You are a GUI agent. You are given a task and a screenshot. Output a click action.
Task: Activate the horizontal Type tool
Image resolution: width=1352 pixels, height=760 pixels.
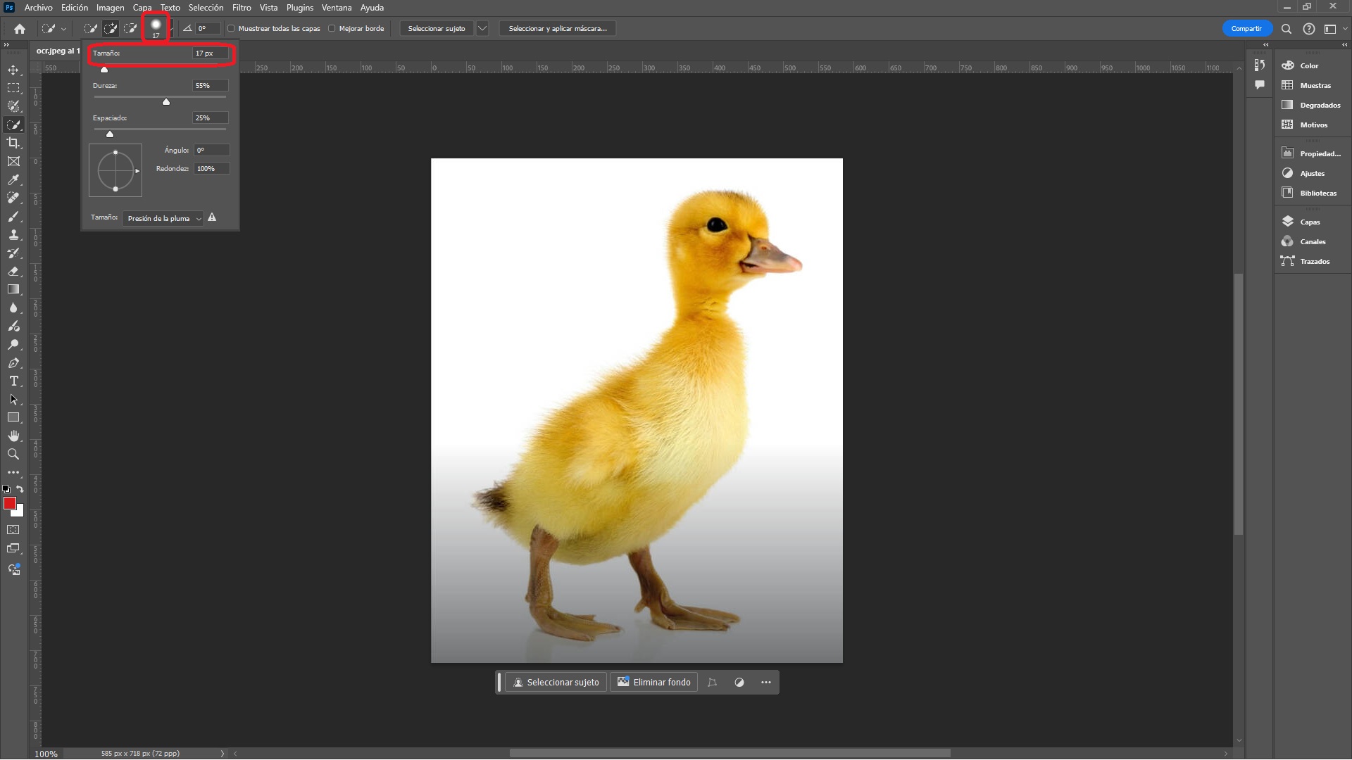coord(13,381)
